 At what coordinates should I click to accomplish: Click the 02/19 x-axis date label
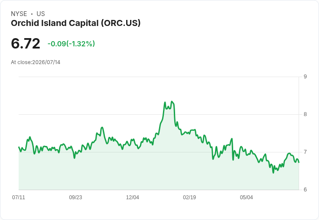[x=189, y=197]
